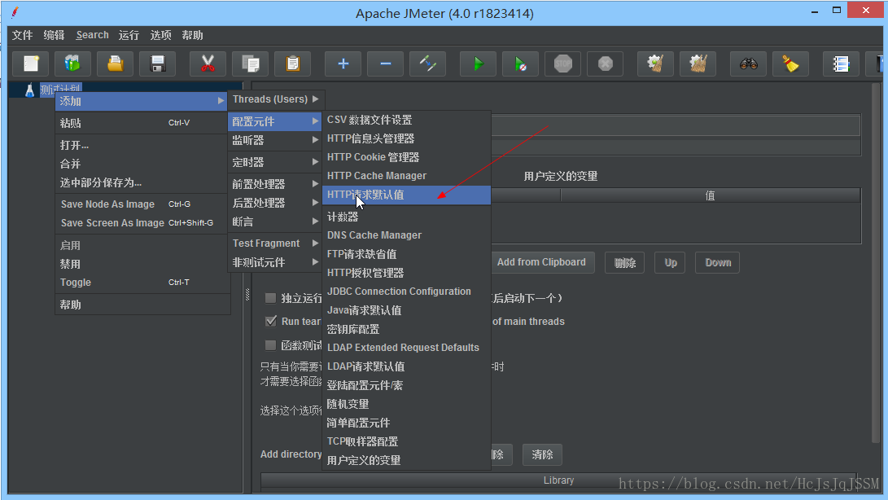Choose HTTP信息头管理器 menu item
The width and height of the screenshot is (888, 500).
(x=407, y=138)
